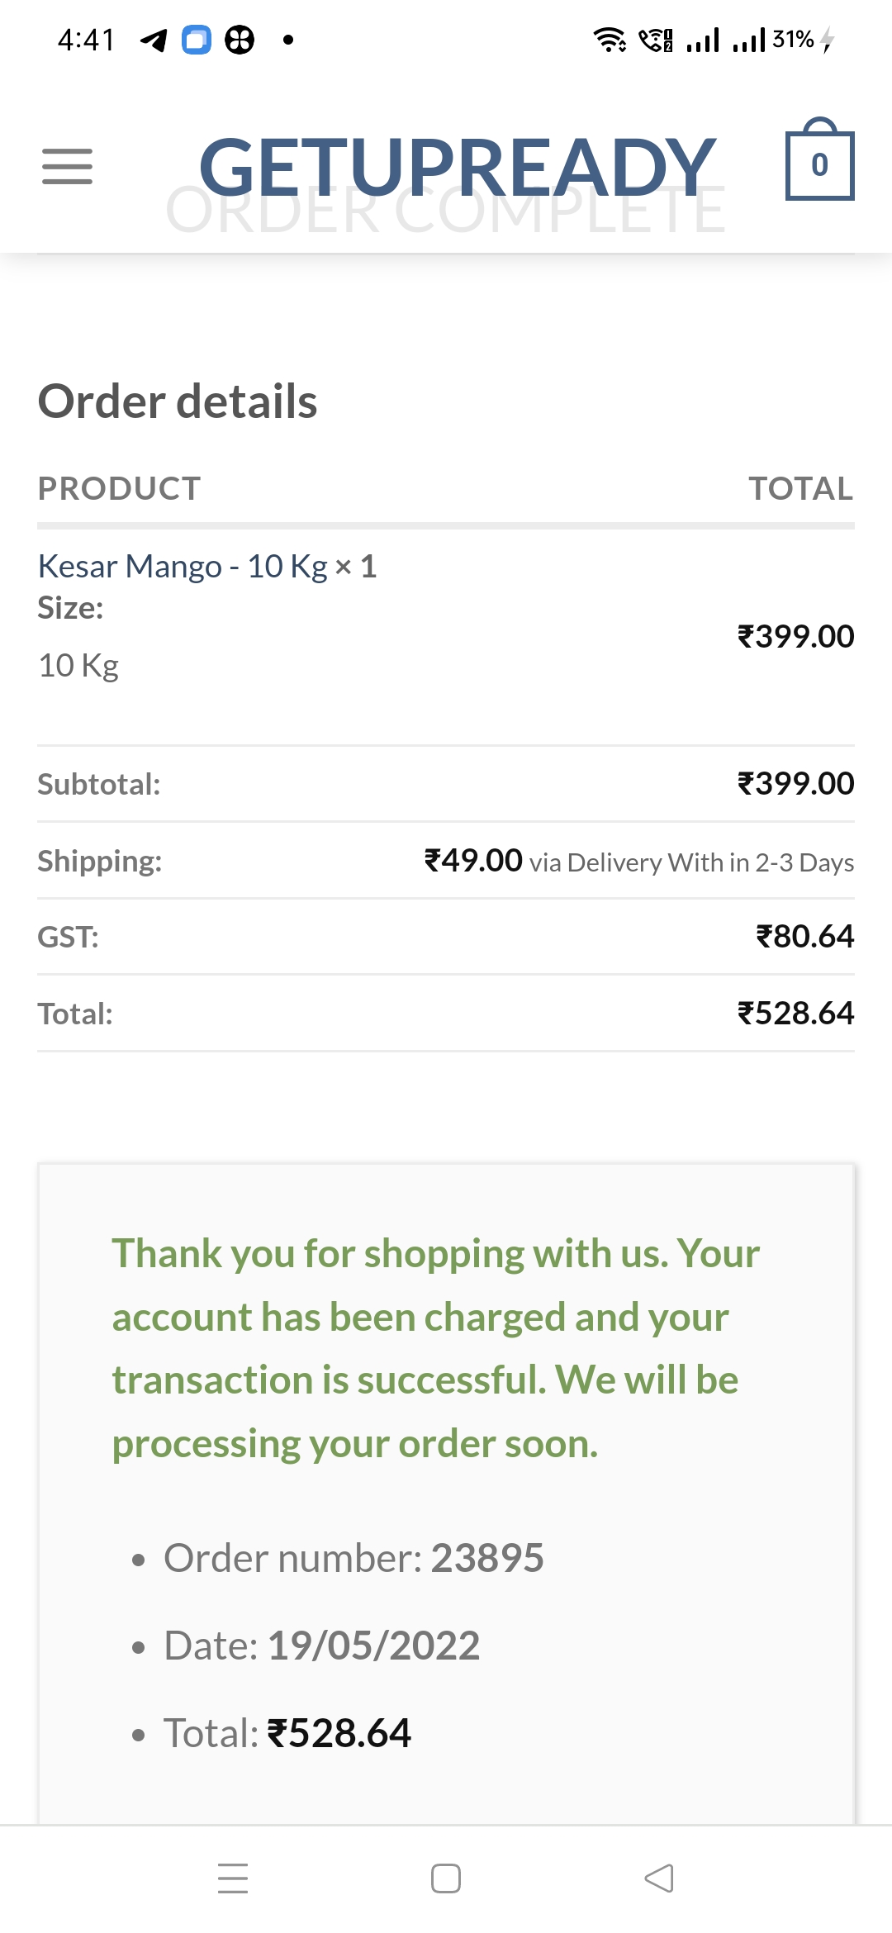Tap the Android home square button
This screenshot has height=1933, width=892.
(446, 1878)
